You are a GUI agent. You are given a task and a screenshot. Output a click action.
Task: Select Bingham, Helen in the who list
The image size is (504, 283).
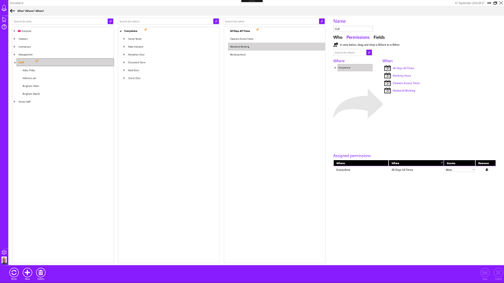[x=31, y=86]
